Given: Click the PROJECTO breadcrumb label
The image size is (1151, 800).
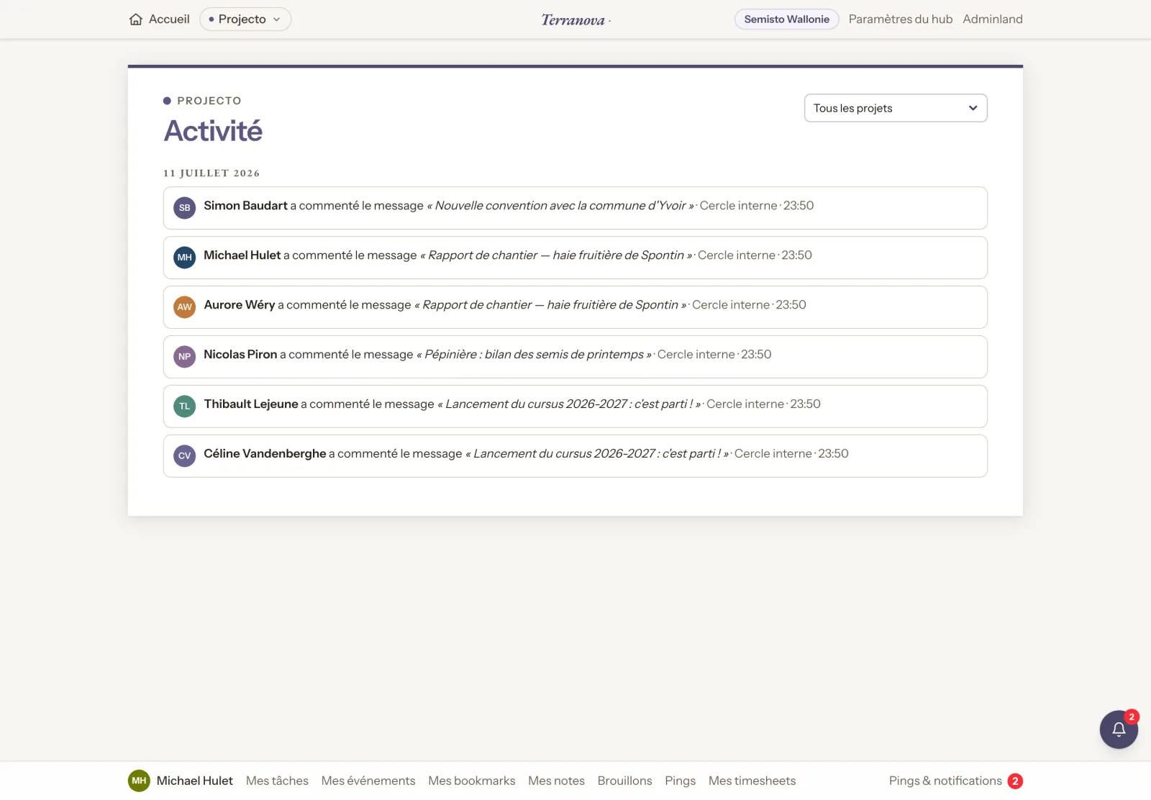Looking at the screenshot, I should 209,101.
